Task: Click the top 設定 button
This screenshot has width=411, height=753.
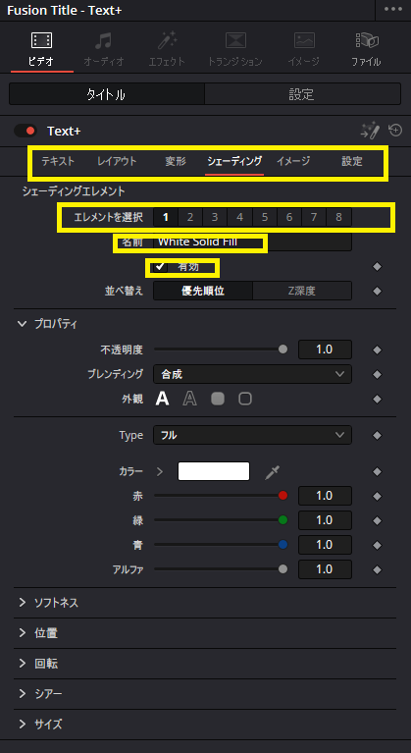Action: pyautogui.click(x=302, y=94)
